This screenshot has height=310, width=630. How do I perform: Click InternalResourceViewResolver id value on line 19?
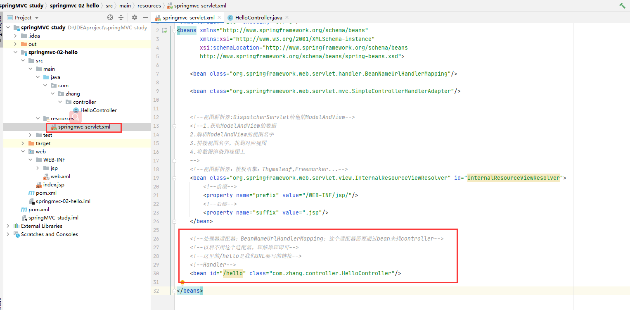[514, 178]
